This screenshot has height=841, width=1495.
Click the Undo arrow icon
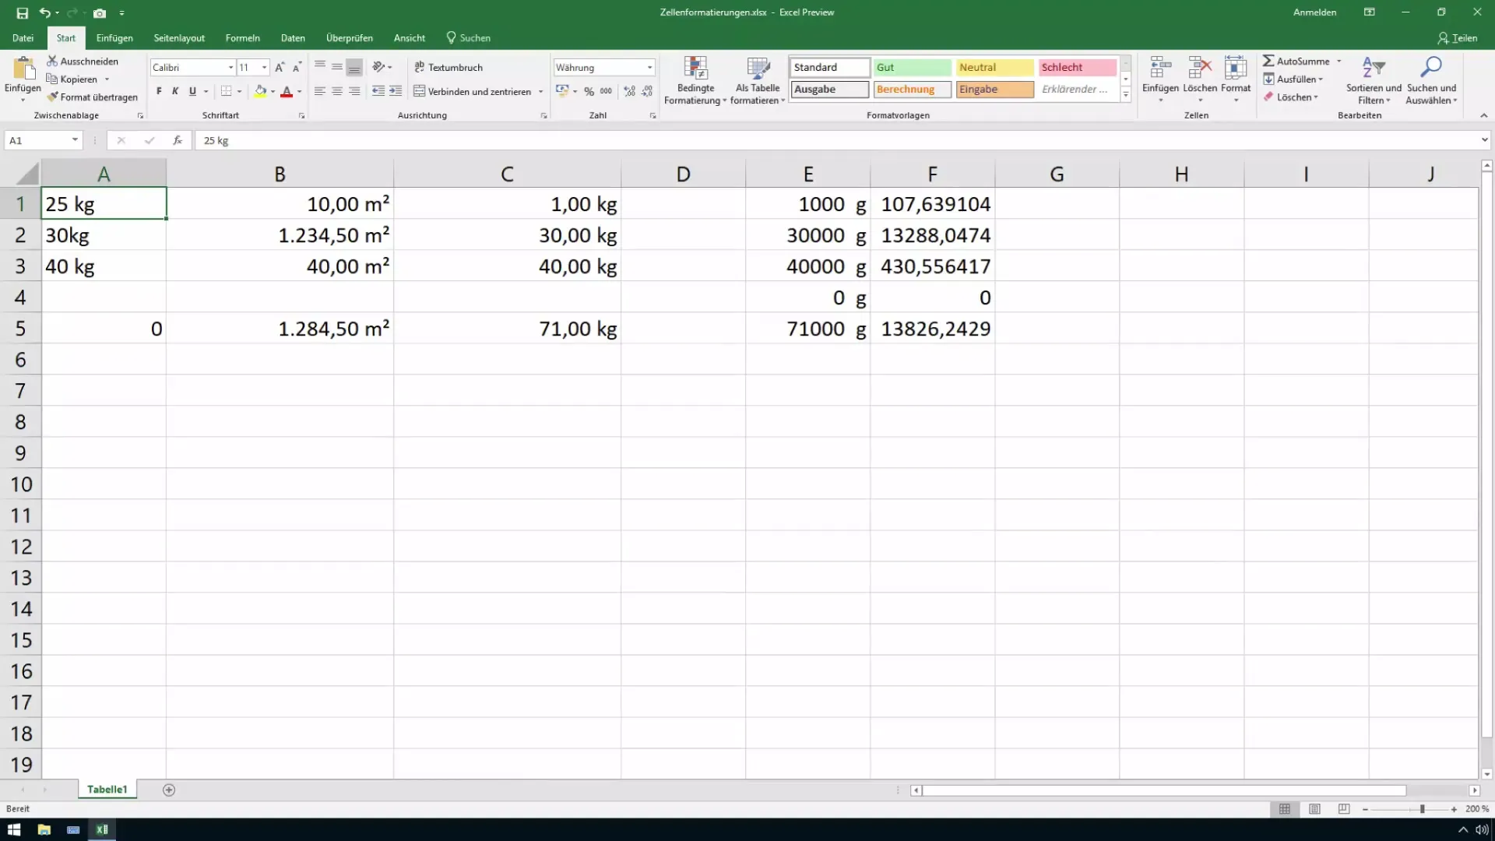45,13
